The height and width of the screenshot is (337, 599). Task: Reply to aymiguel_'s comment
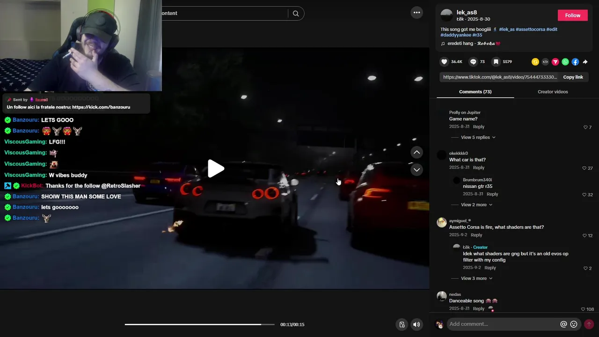(476, 235)
